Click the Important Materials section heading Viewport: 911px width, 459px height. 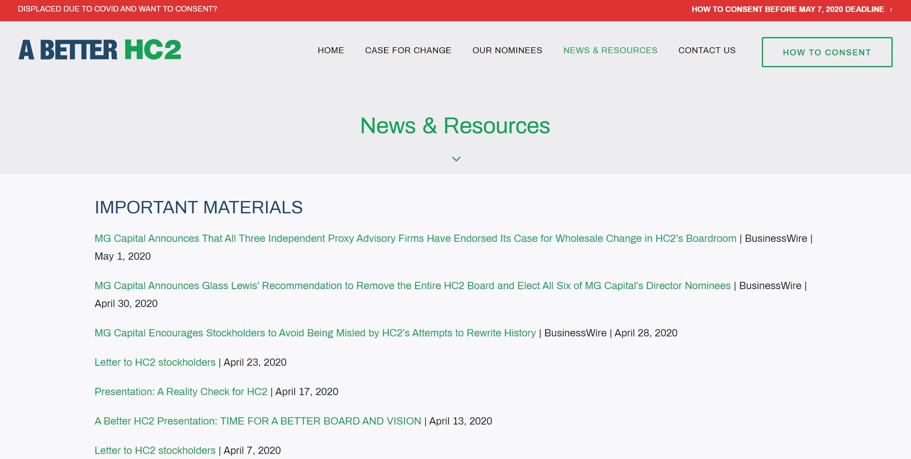(198, 207)
